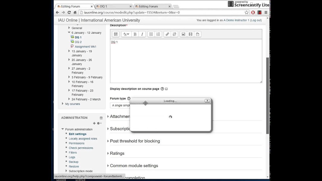322x181 pixels.
Task: Open the manage files icon in editor
Action: [x=197, y=34]
